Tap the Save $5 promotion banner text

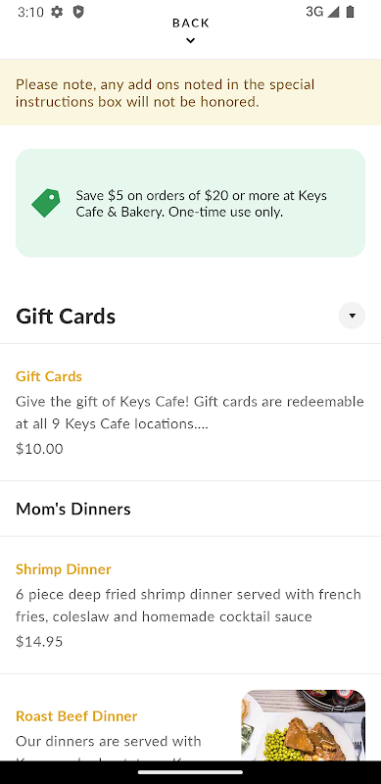[x=201, y=204]
